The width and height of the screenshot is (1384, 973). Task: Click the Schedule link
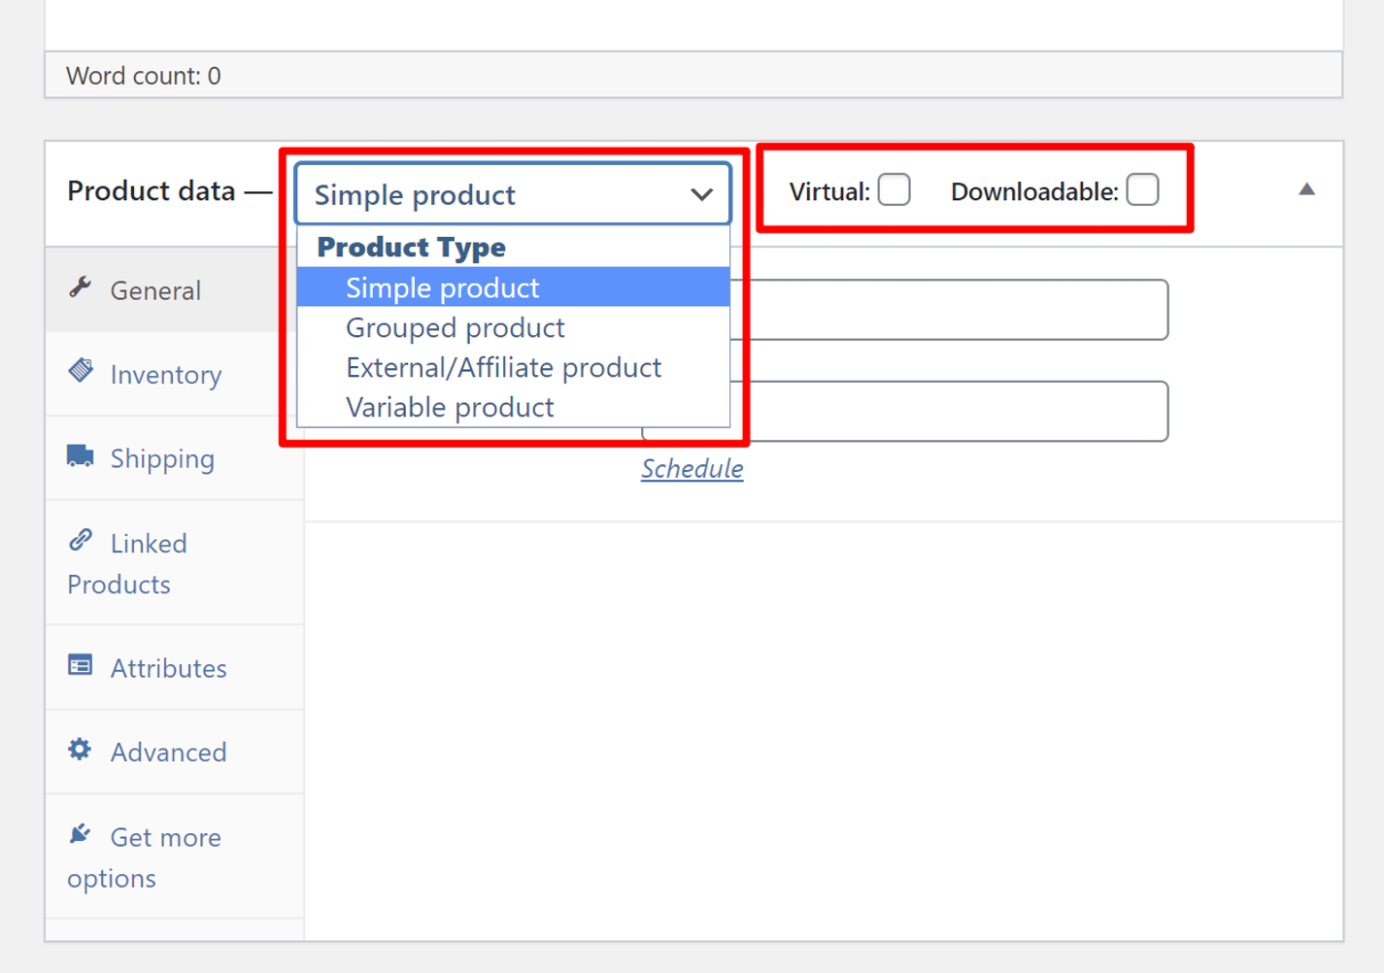click(692, 469)
